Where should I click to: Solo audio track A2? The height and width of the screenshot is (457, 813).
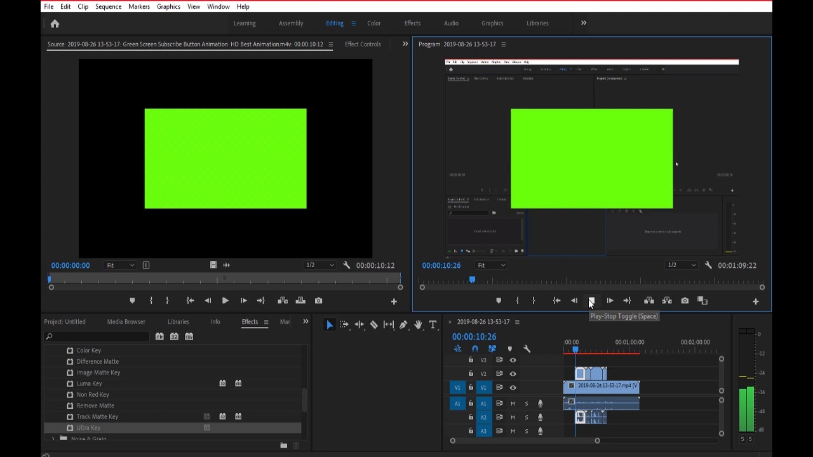[x=527, y=418]
